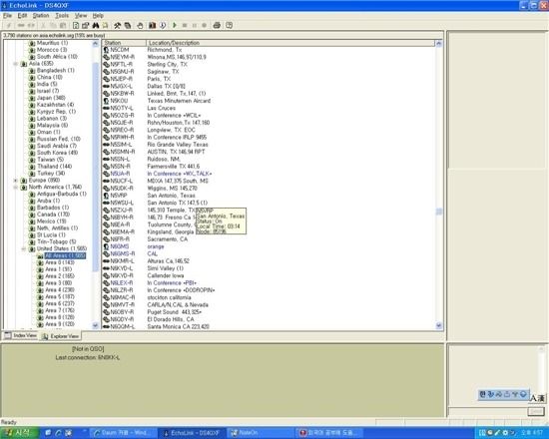Screen dimensions: 549x439
Task: Sort by the Location/Description column header
Action: (290, 43)
